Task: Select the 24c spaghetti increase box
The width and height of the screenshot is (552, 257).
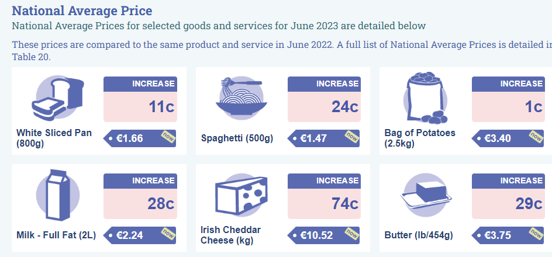Action: click(x=324, y=99)
